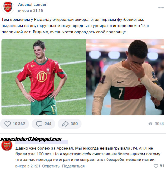166x170 pixels.
Task: Click the 304K views counter
Action: [160, 124]
